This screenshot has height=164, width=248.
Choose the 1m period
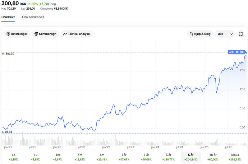tap(58, 157)
